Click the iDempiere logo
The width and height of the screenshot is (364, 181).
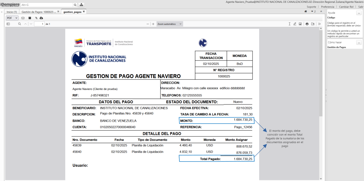pyautogui.click(x=10, y=4)
